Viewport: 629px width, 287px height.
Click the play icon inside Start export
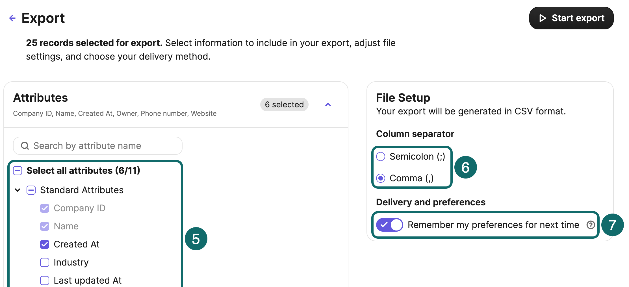[542, 18]
